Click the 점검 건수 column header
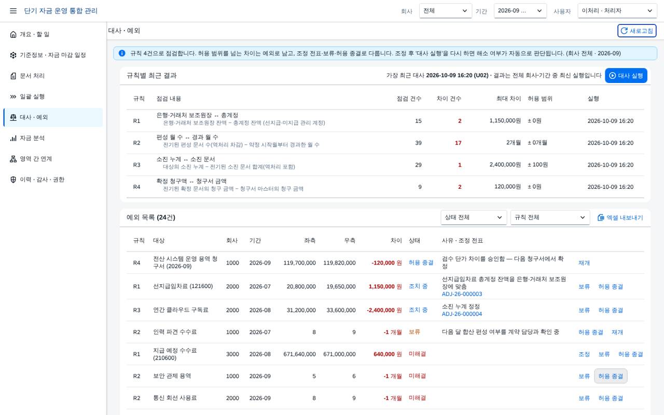This screenshot has width=664, height=415. click(x=409, y=99)
